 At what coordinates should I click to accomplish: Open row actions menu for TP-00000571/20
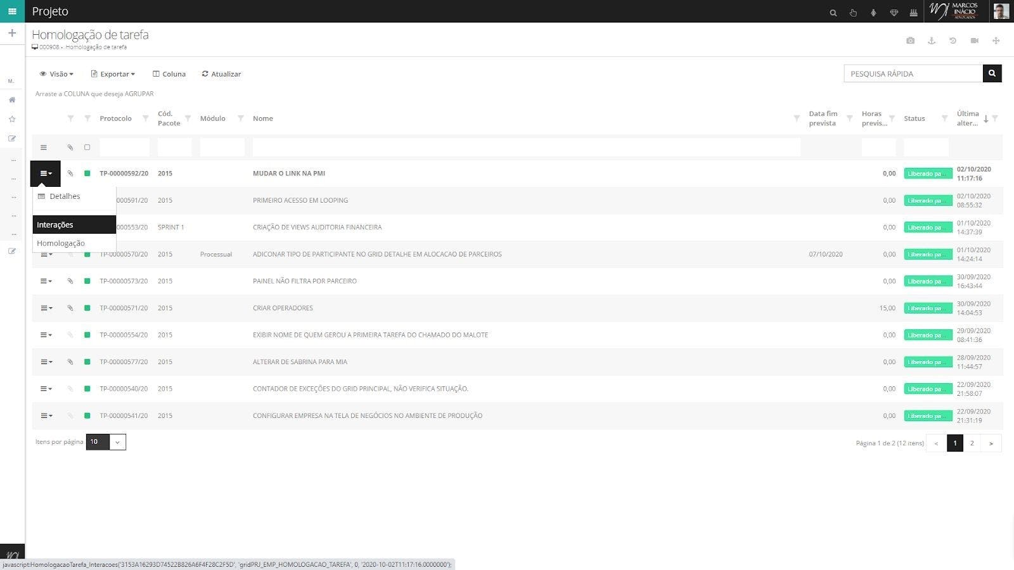tap(46, 308)
